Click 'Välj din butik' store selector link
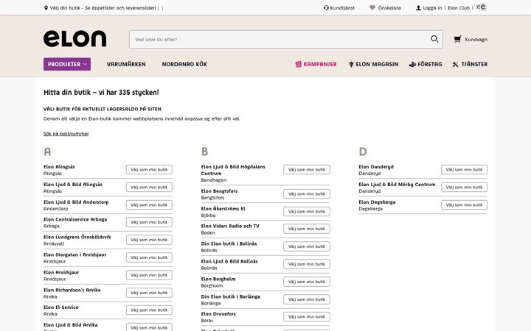Viewport: 531px width, 331px height. [x=103, y=8]
